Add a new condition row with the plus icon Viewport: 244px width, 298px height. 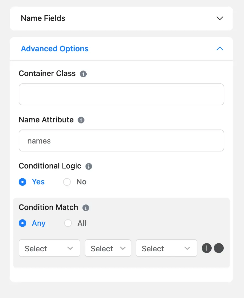coord(206,248)
